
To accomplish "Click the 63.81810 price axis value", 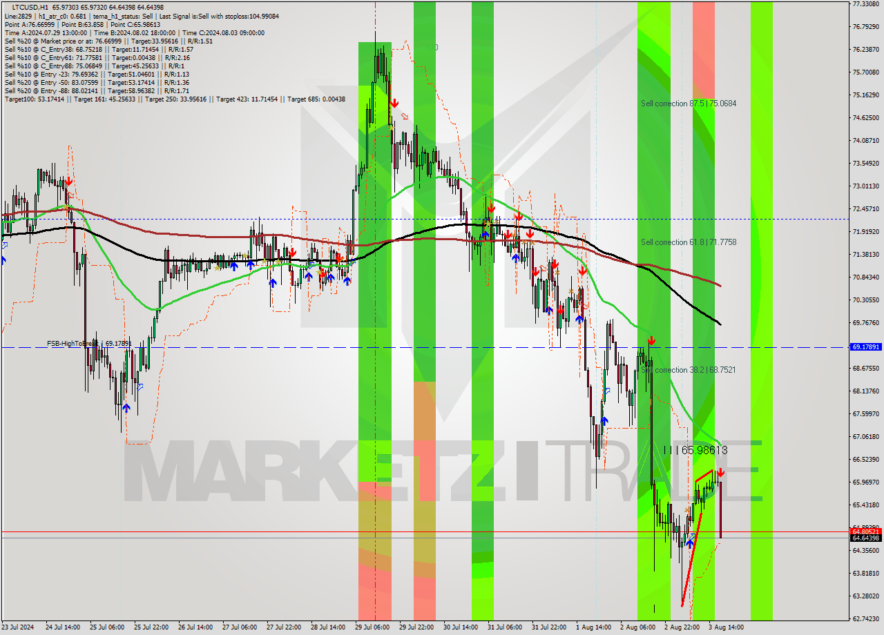I will (x=865, y=574).
